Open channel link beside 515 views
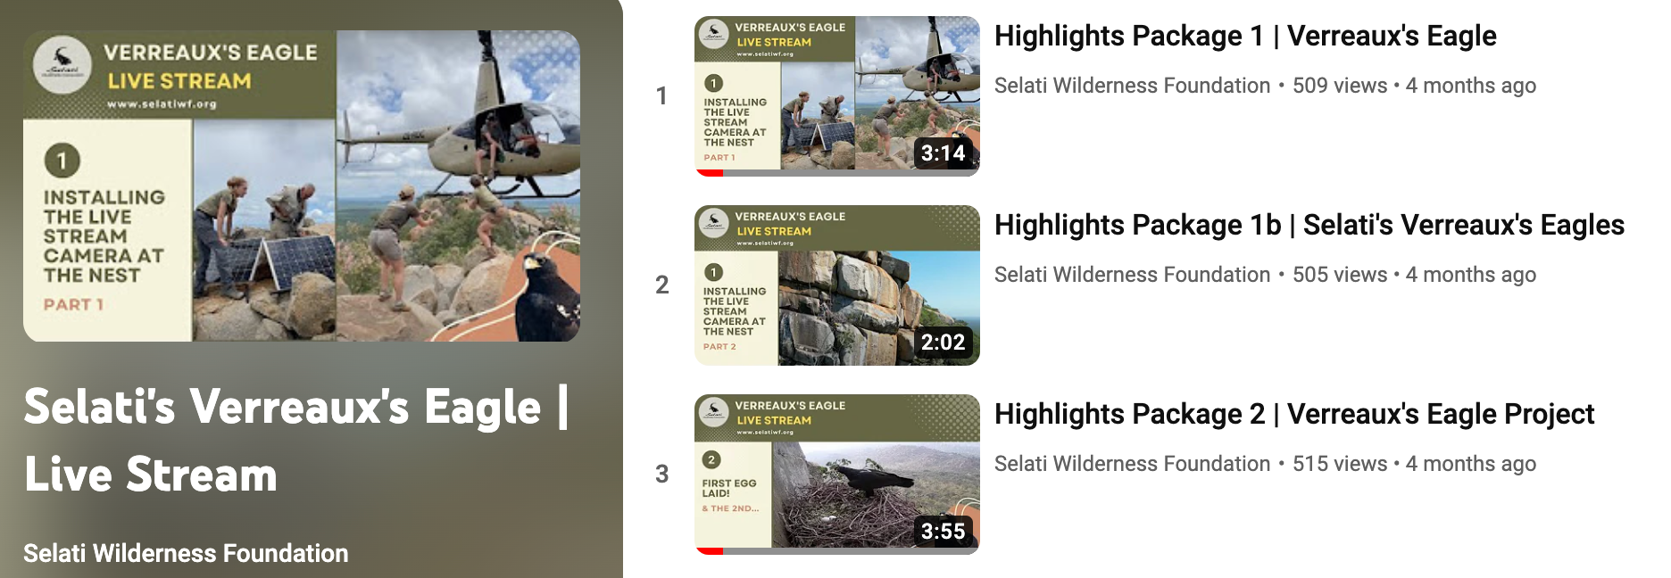Image resolution: width=1671 pixels, height=578 pixels. coord(1132,464)
